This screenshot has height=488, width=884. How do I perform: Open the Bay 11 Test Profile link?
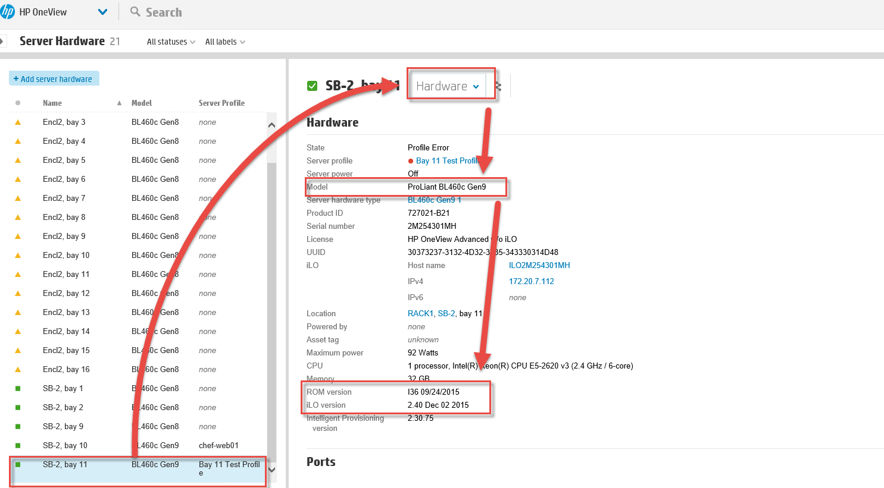(x=447, y=160)
